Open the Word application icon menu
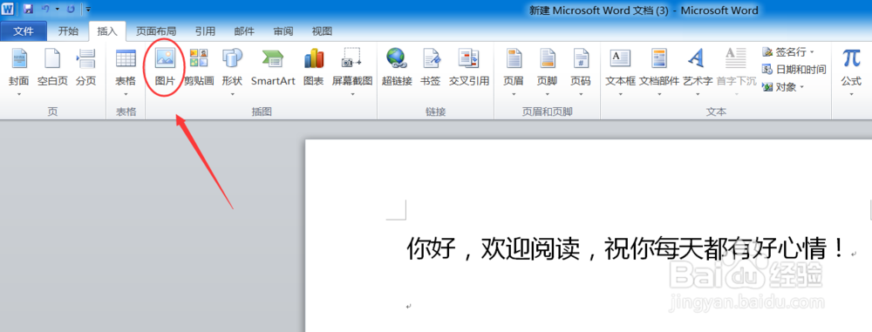 coord(7,9)
